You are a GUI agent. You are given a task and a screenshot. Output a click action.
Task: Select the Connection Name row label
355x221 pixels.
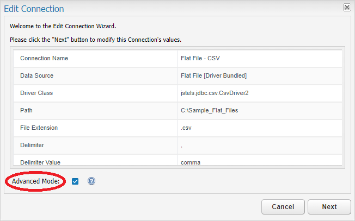pyautogui.click(x=44, y=58)
